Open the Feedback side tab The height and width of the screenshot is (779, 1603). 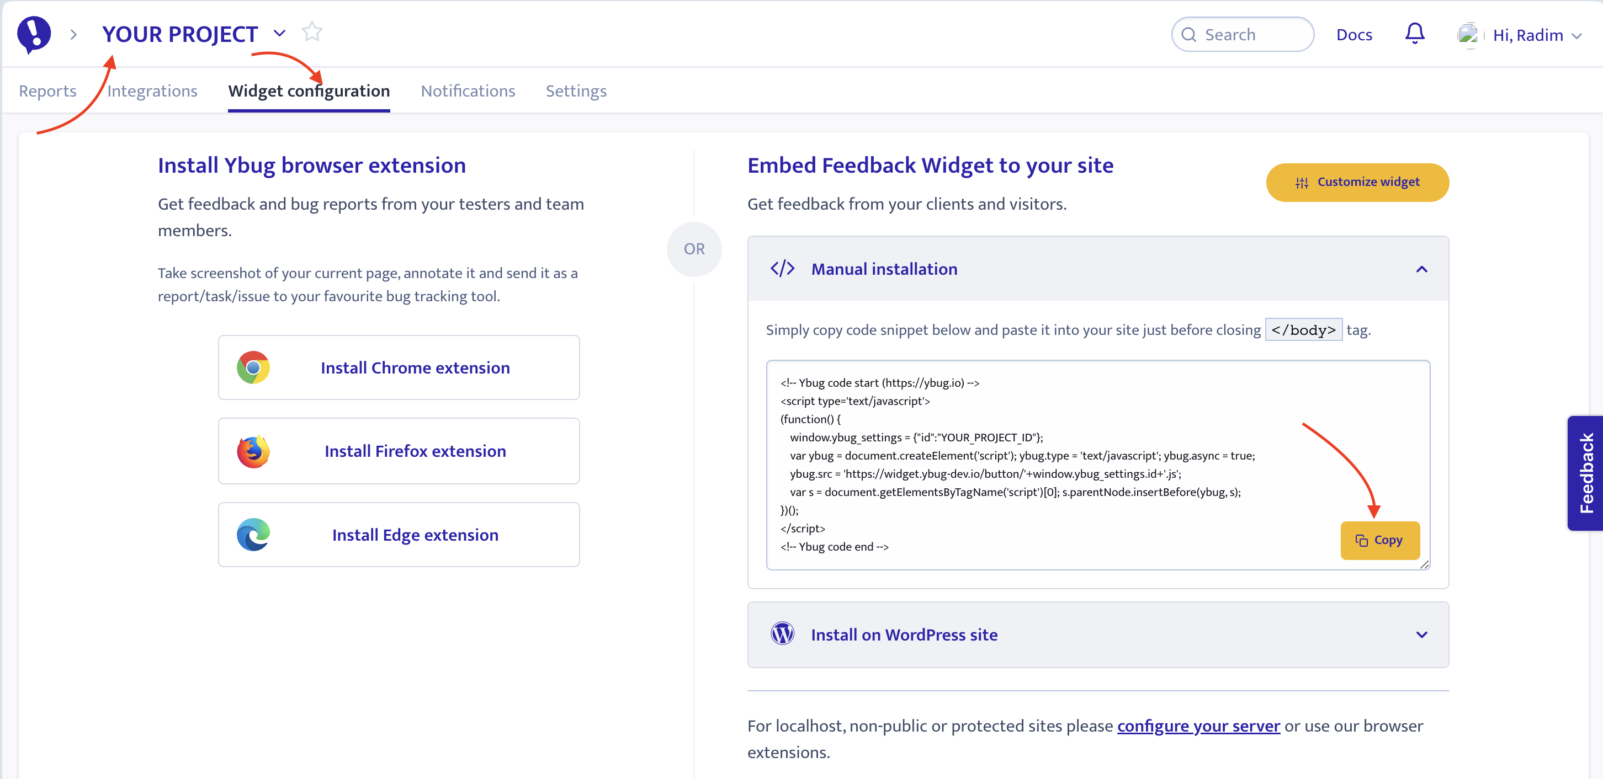pos(1585,473)
